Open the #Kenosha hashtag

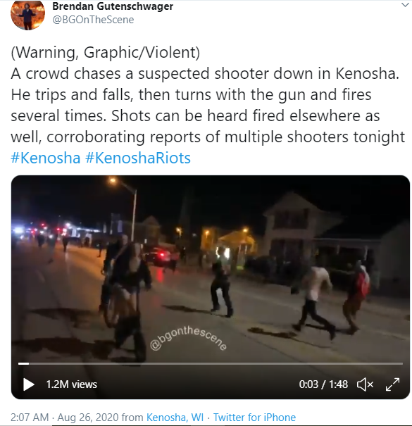point(46,158)
